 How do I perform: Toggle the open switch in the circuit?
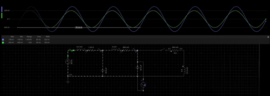pyautogui.click(x=163, y=50)
